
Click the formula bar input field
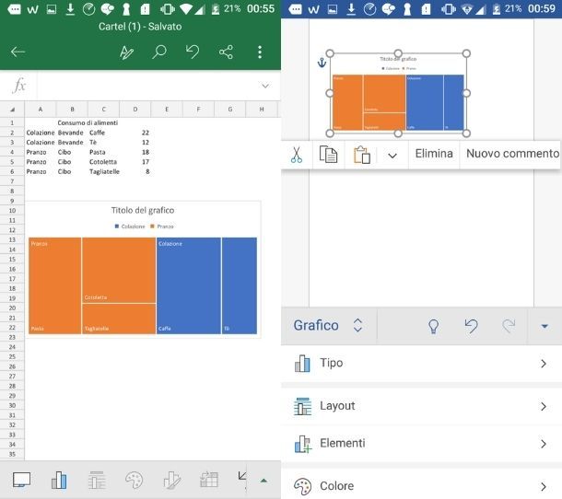[x=147, y=86]
